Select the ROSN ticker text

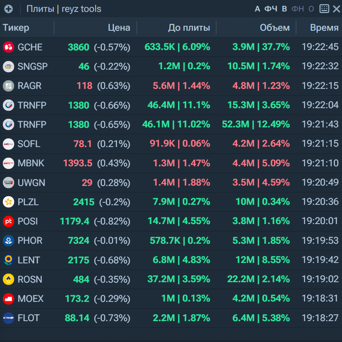(x=30, y=279)
